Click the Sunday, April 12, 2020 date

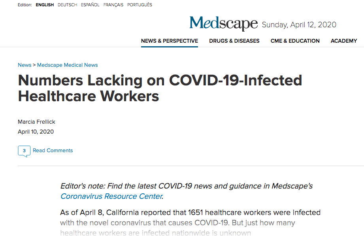click(299, 25)
